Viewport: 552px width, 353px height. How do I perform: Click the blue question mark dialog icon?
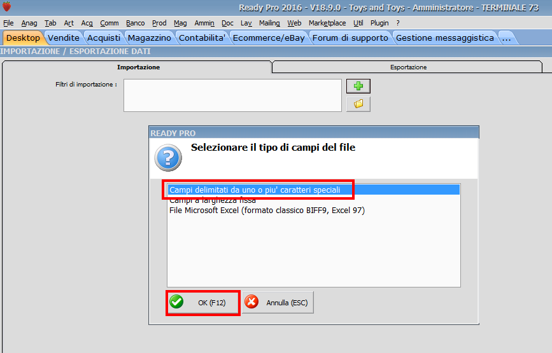point(168,158)
